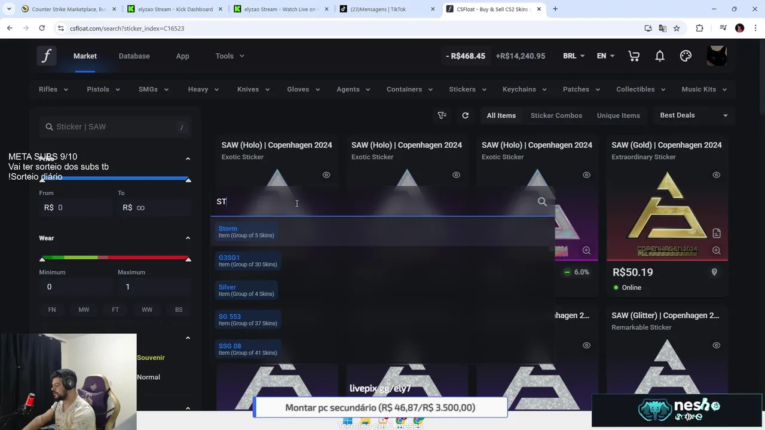Open the Chrome three-dot menu
This screenshot has width=765, height=430.
[x=755, y=28]
